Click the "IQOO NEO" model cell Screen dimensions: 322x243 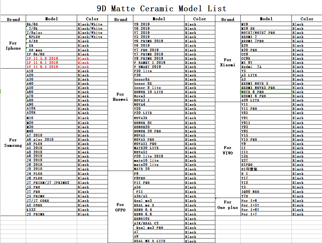250,192
